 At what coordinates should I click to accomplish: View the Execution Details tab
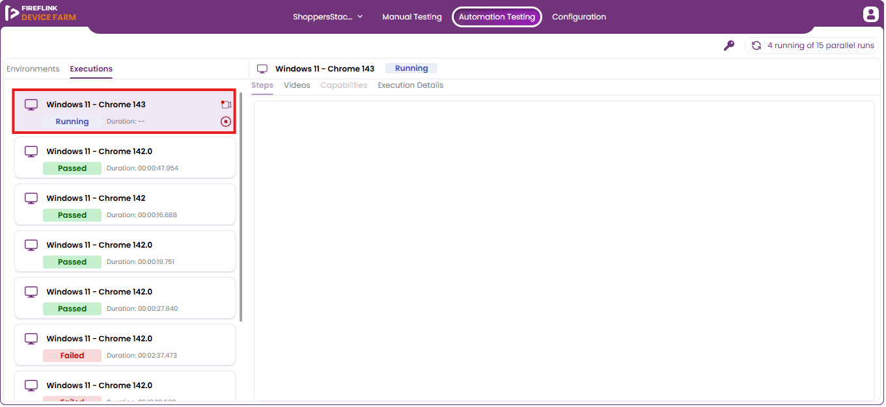[410, 85]
